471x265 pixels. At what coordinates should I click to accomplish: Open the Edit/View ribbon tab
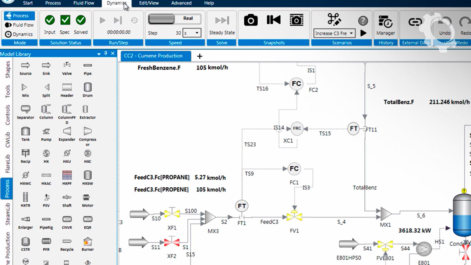(x=149, y=3)
